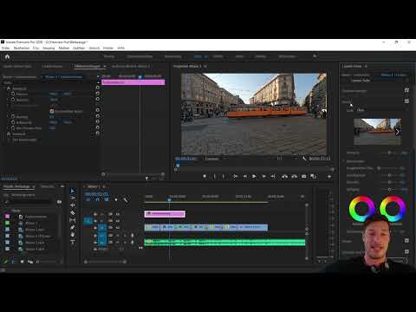Select the Razor tool
Viewport: 416px width, 312px height.
(x=73, y=213)
